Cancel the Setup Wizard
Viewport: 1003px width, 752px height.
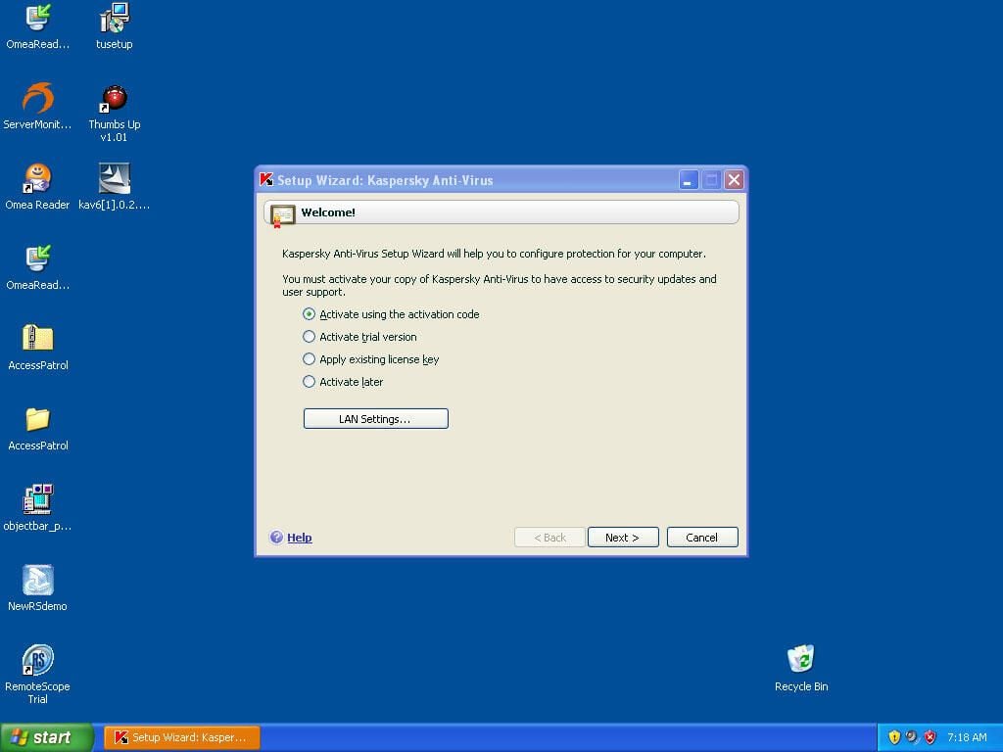tap(701, 538)
